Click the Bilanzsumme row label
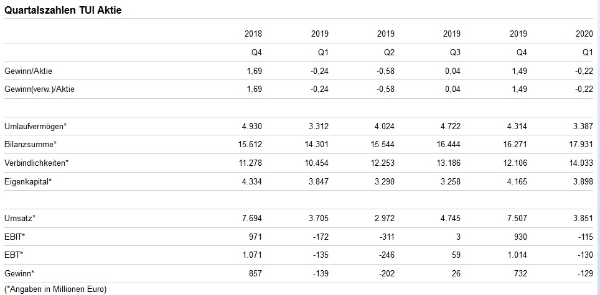This screenshot has height=295, width=600. coord(30,145)
